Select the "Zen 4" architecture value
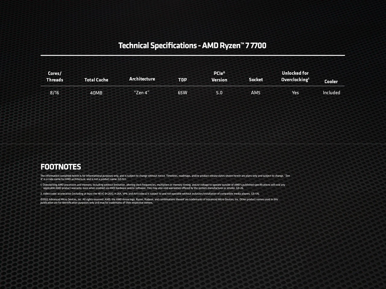The height and width of the screenshot is (289, 386). tap(142, 93)
